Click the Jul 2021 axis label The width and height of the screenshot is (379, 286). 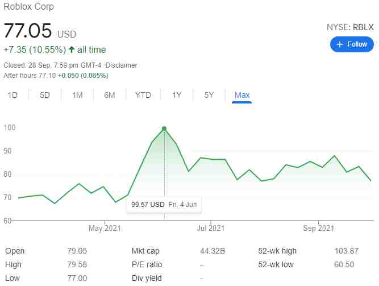211,228
